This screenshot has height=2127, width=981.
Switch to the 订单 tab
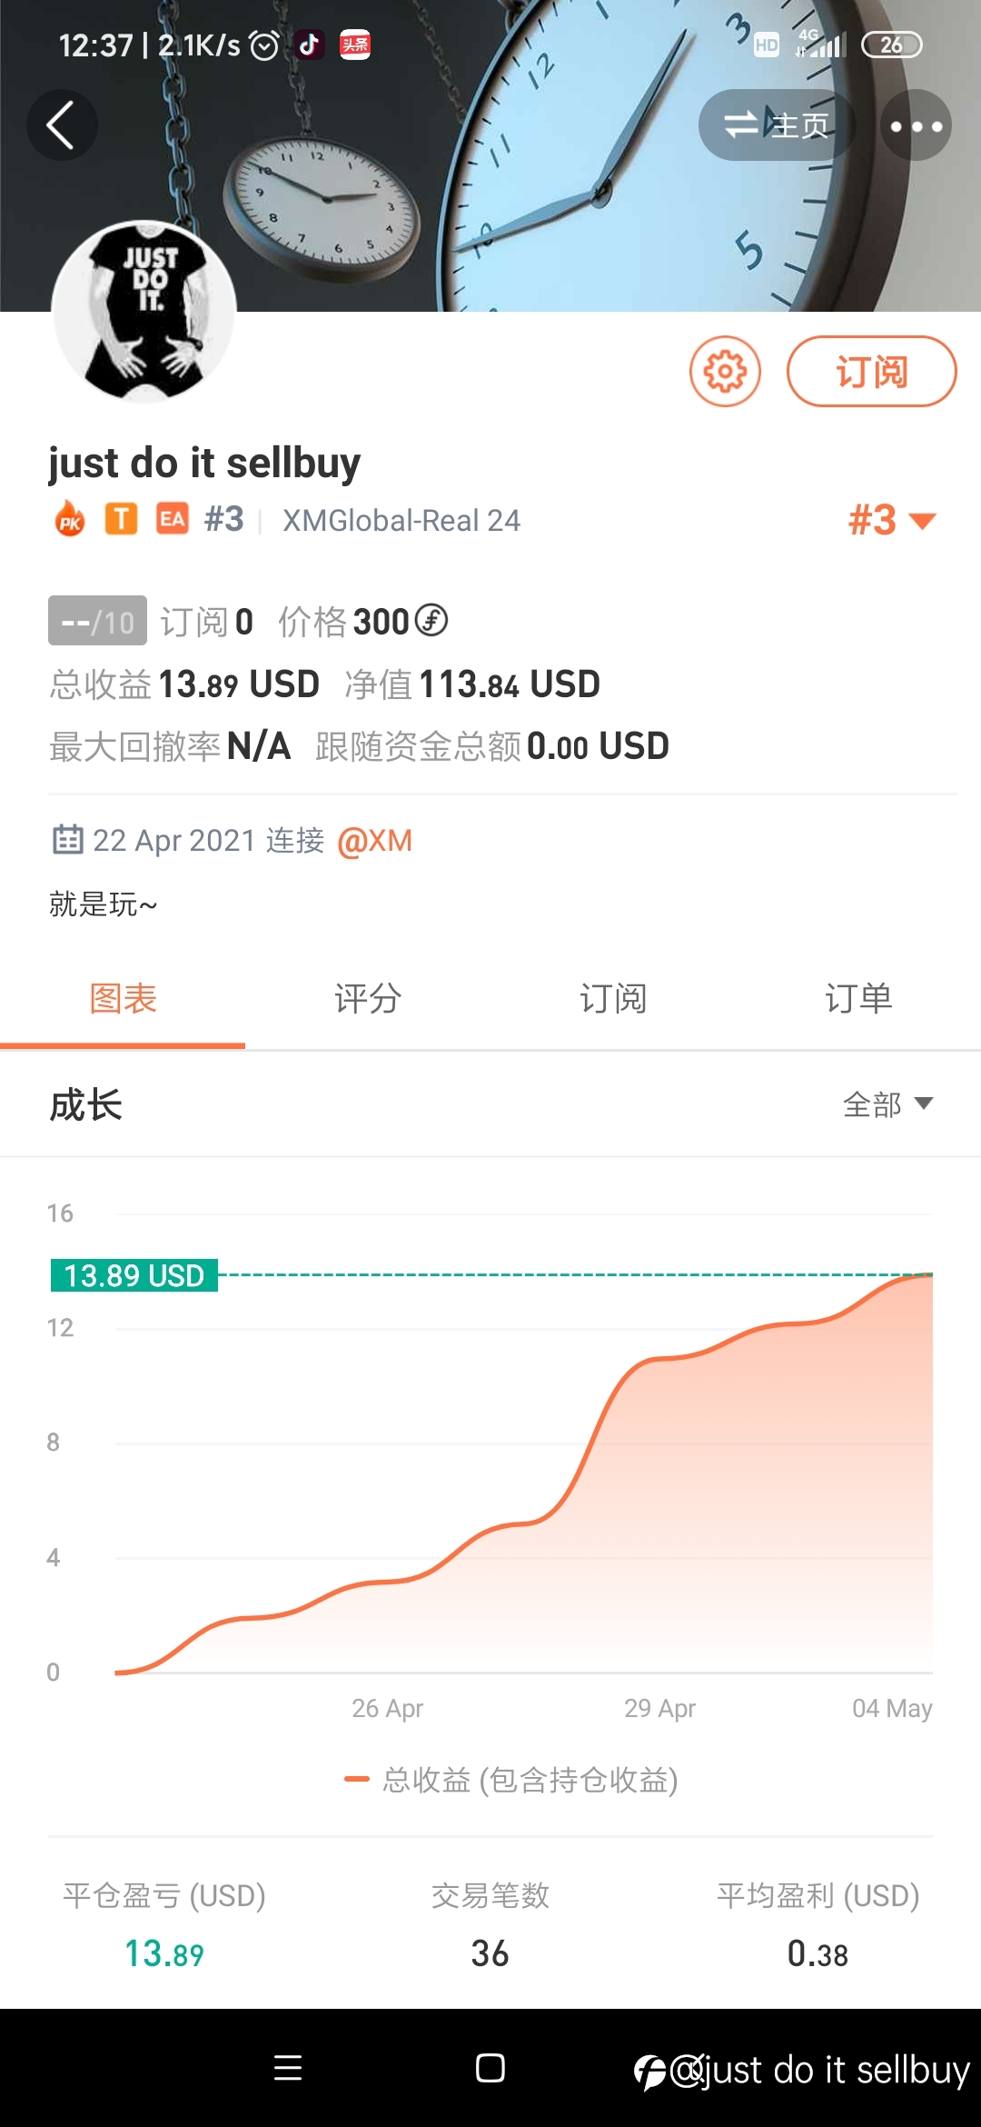(858, 998)
